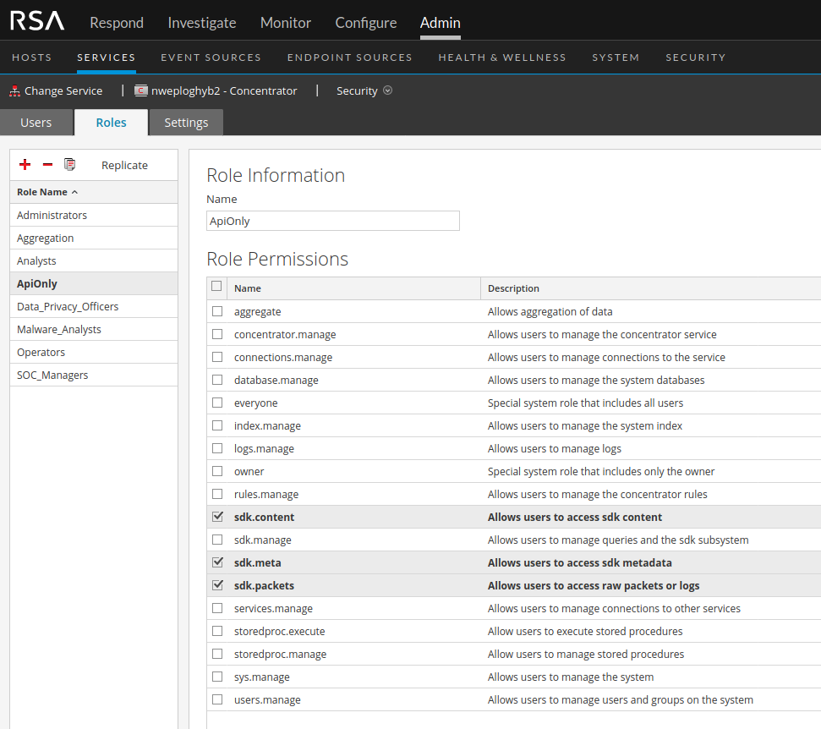Click the role Name input field
Screen dimensions: 821x729
[x=333, y=221]
